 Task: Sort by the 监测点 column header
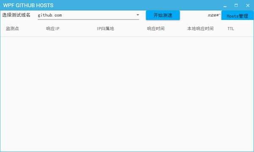[x=12, y=29]
